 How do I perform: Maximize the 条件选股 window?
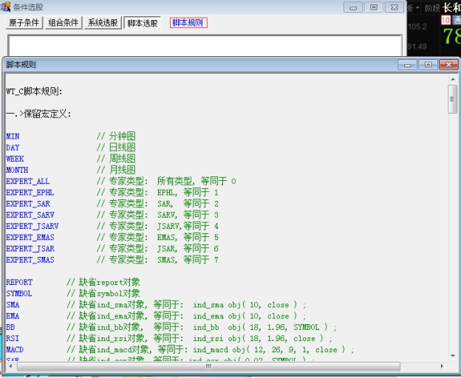click(374, 7)
